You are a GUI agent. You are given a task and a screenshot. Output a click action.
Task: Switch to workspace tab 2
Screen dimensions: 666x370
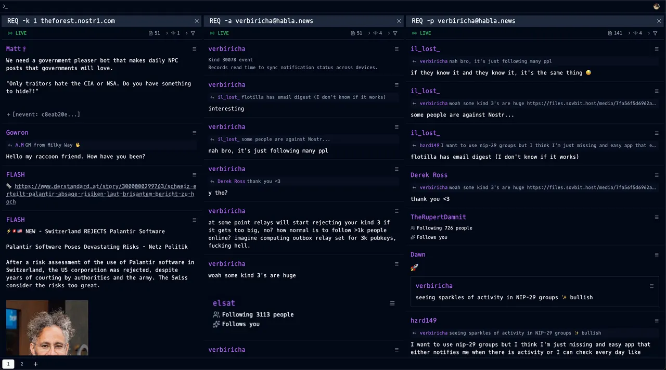pos(22,364)
